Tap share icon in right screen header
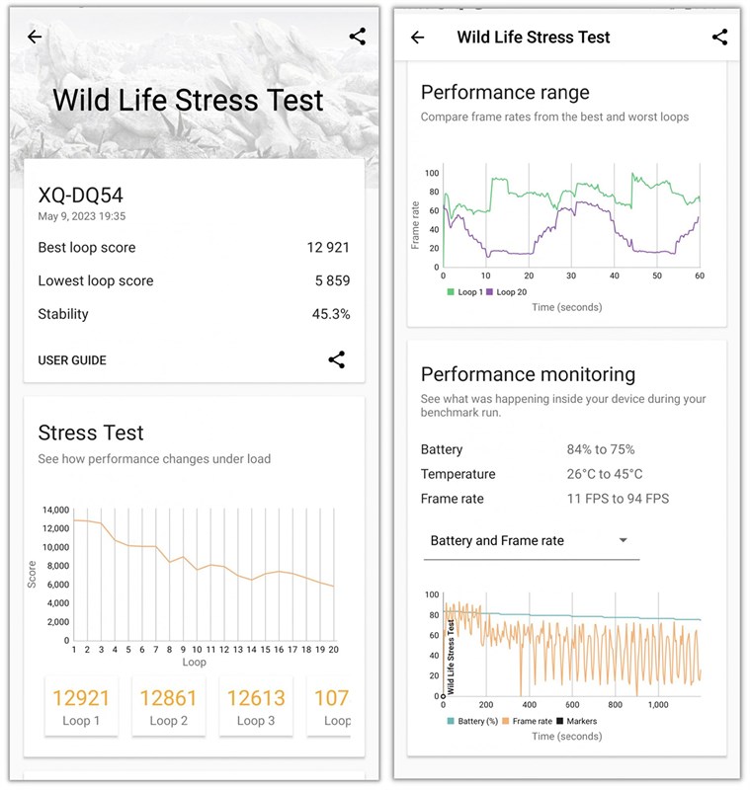The height and width of the screenshot is (790, 750). [719, 38]
